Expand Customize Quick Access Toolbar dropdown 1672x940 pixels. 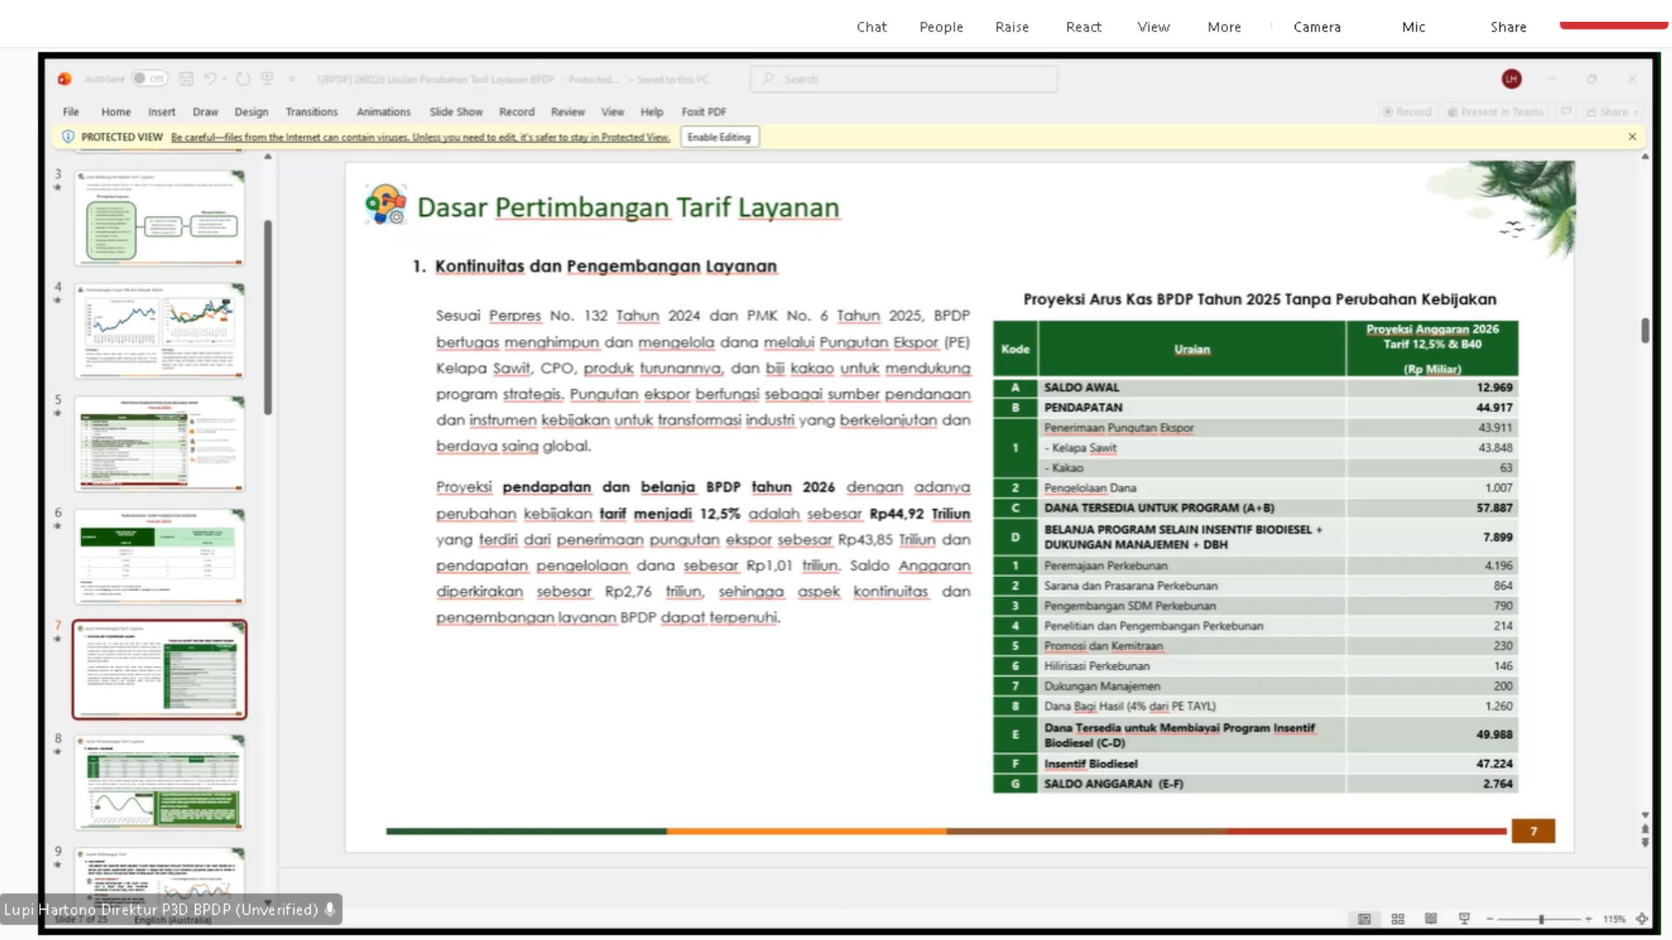292,78
